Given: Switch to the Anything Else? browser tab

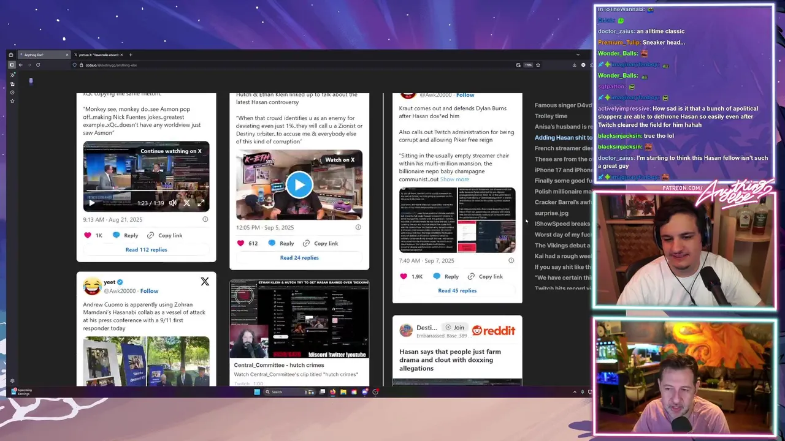Looking at the screenshot, I should (x=43, y=55).
